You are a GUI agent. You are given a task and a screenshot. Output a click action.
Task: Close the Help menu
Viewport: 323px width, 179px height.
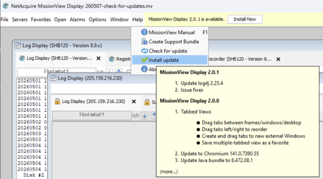pyautogui.click(x=138, y=20)
